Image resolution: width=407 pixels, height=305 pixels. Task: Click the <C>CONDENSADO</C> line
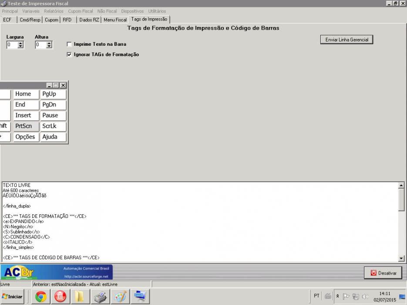26,237
